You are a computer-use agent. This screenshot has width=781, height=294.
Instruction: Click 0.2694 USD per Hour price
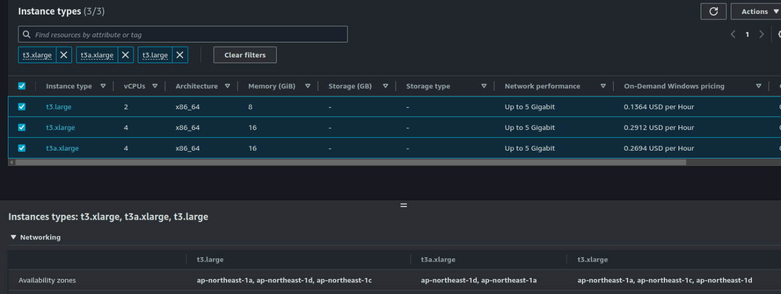(x=659, y=148)
